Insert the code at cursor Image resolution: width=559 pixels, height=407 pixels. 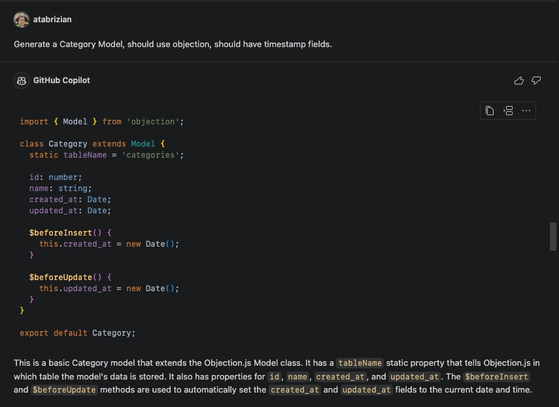(508, 111)
